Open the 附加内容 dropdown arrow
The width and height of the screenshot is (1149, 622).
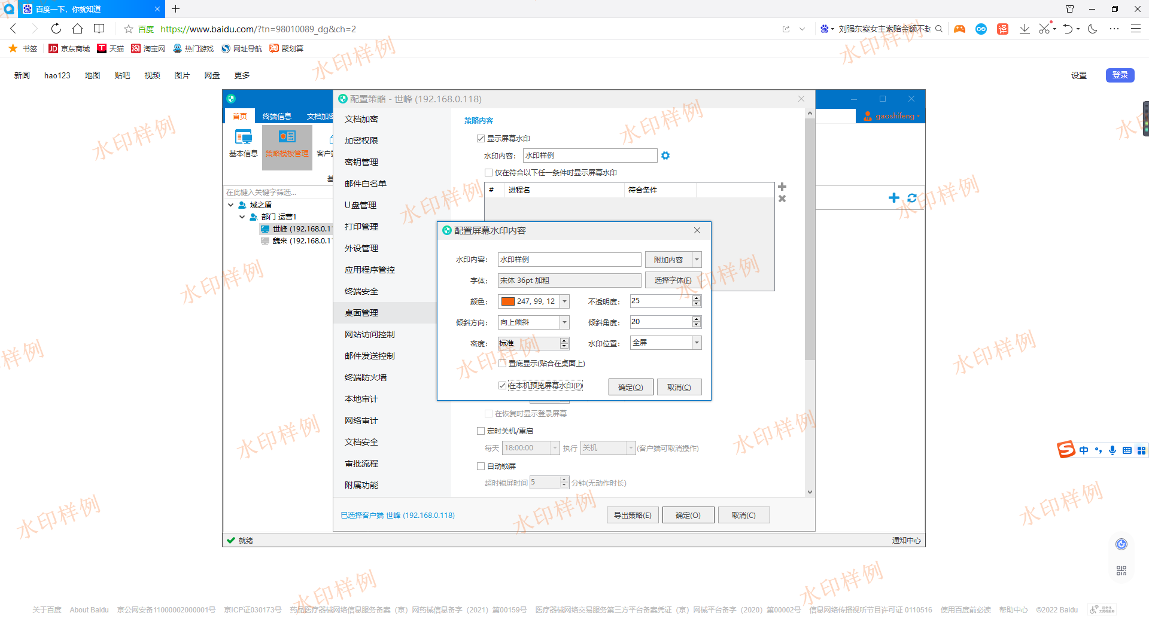pos(697,260)
